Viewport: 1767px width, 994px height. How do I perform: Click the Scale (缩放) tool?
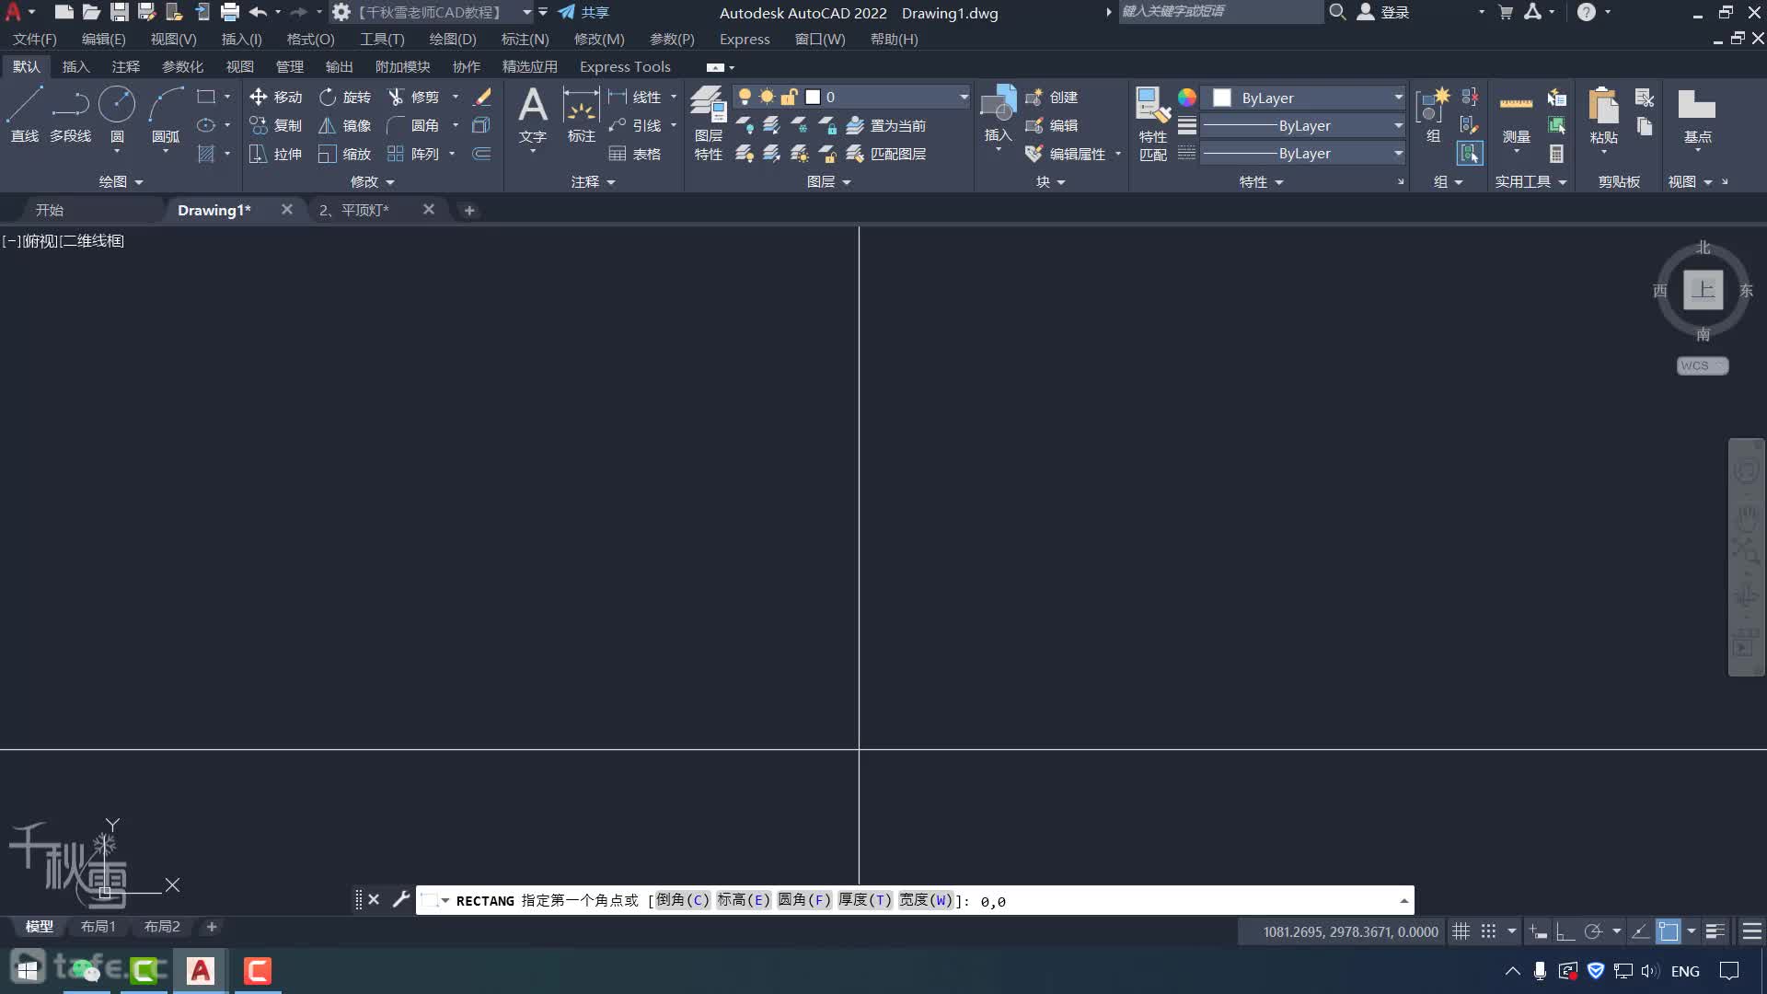(344, 154)
